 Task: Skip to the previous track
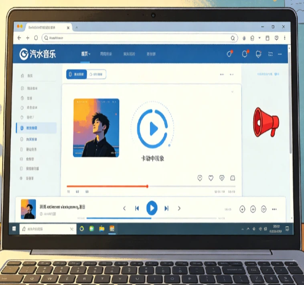click(x=137, y=209)
